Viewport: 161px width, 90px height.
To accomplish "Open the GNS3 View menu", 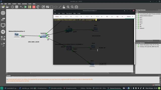I will tap(10, 4).
